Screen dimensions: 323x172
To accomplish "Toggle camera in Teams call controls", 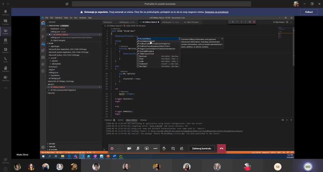I will tap(129, 149).
